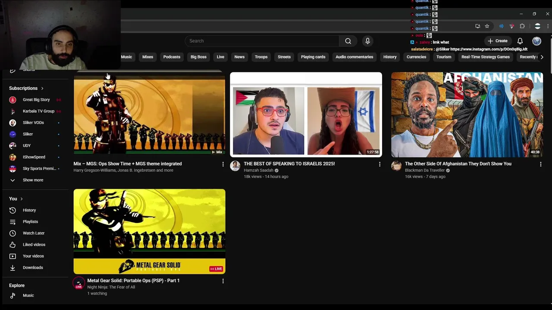Click the search magnifier button
Viewport: 552px width, 310px height.
[x=348, y=41]
